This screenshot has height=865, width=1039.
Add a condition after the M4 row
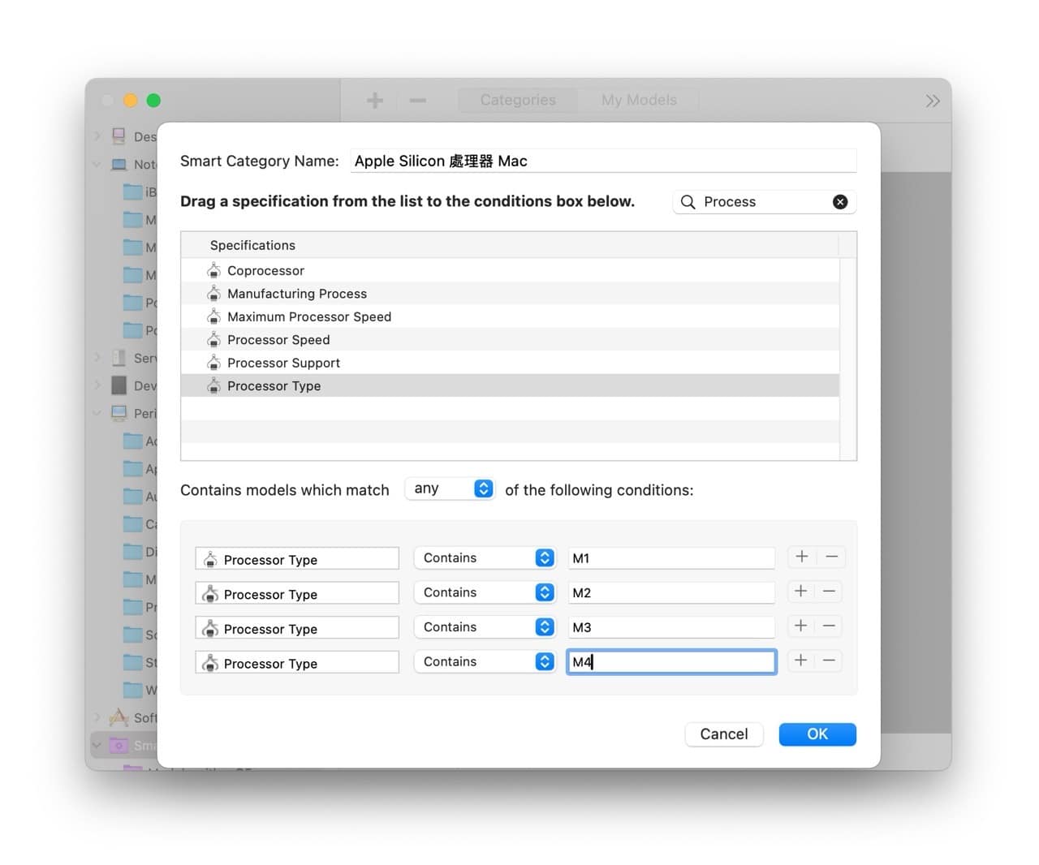tap(801, 661)
